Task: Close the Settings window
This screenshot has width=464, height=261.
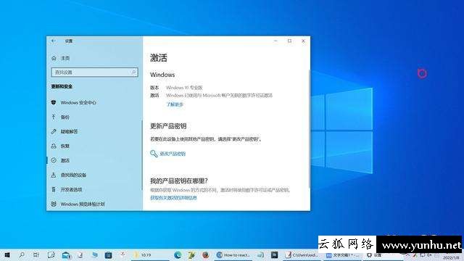Action: pos(303,41)
